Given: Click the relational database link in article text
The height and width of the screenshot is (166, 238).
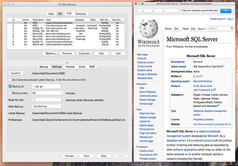Looking at the screenshot, I should pyautogui.click(x=209, y=131).
